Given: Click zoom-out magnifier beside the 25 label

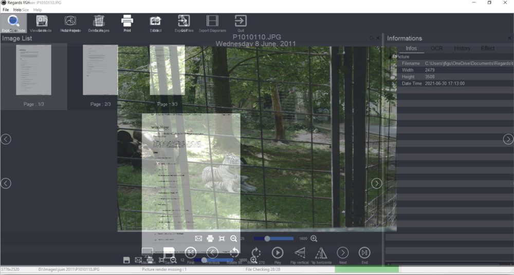Looking at the screenshot, I should coord(233,239).
